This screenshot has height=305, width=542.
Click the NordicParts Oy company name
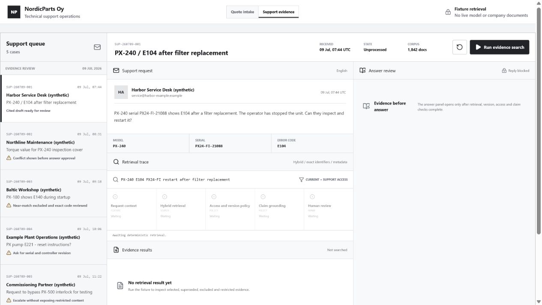point(44,9)
